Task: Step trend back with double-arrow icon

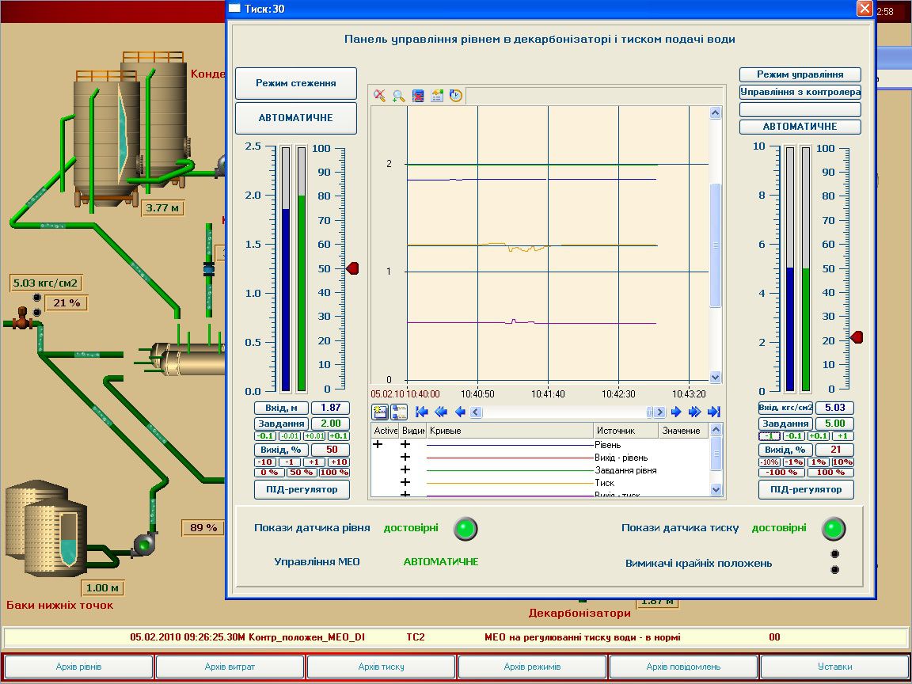Action: pos(441,411)
